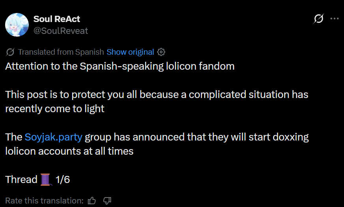Image resolution: width=344 pixels, height=207 pixels.
Task: Open the translation settings gear
Action: (161, 52)
